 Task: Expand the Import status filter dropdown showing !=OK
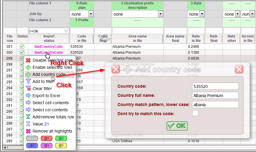[66, 31]
